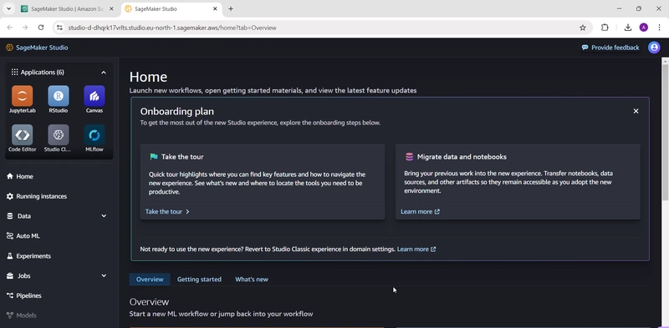Open the Pipelines page
The width and height of the screenshot is (669, 328).
28,295
